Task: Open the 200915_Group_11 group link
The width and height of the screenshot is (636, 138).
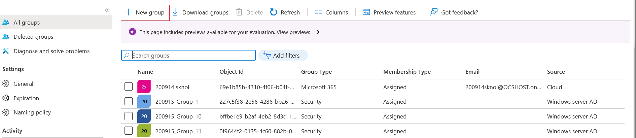Action: pos(178,131)
